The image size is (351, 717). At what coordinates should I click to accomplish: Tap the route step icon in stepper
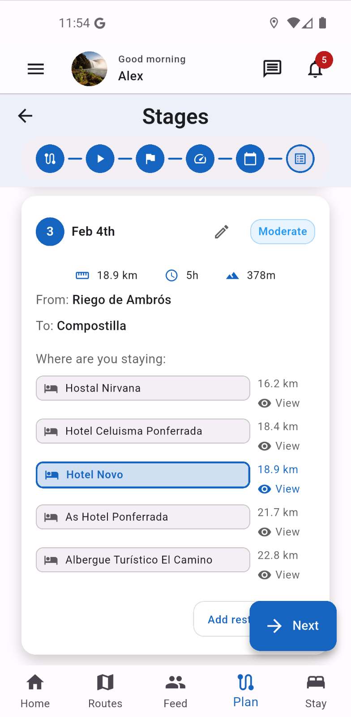tap(50, 159)
